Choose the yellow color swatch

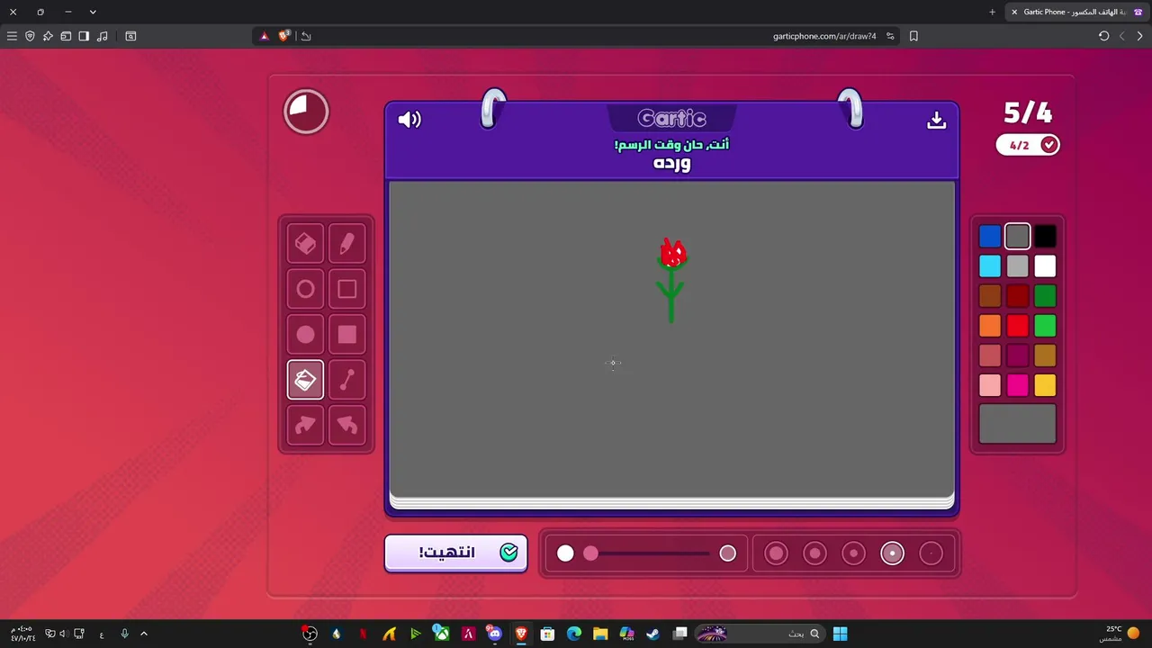pos(1045,385)
